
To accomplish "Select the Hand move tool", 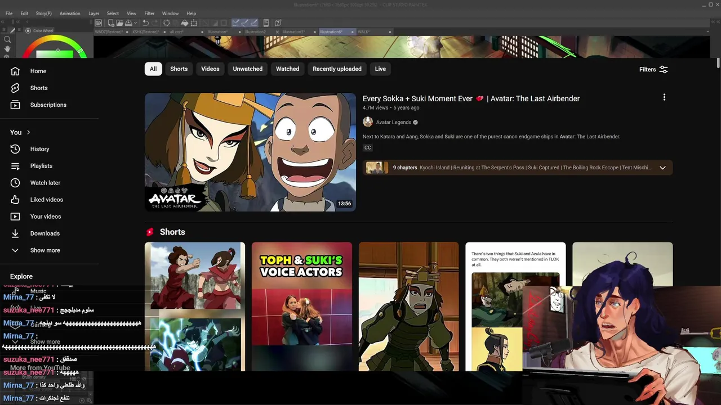I will tap(7, 49).
